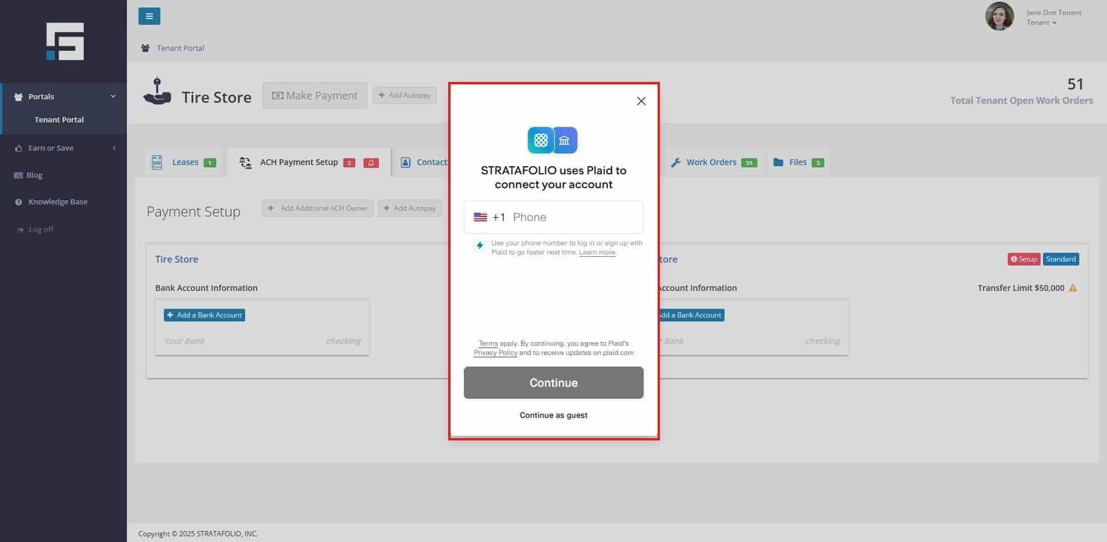This screenshot has width=1107, height=542.
Task: Click the red Setup status badge
Action: [1023, 259]
